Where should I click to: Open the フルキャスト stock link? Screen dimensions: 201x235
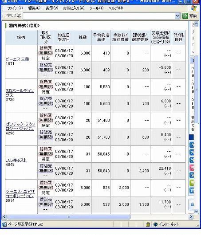(x=16, y=160)
